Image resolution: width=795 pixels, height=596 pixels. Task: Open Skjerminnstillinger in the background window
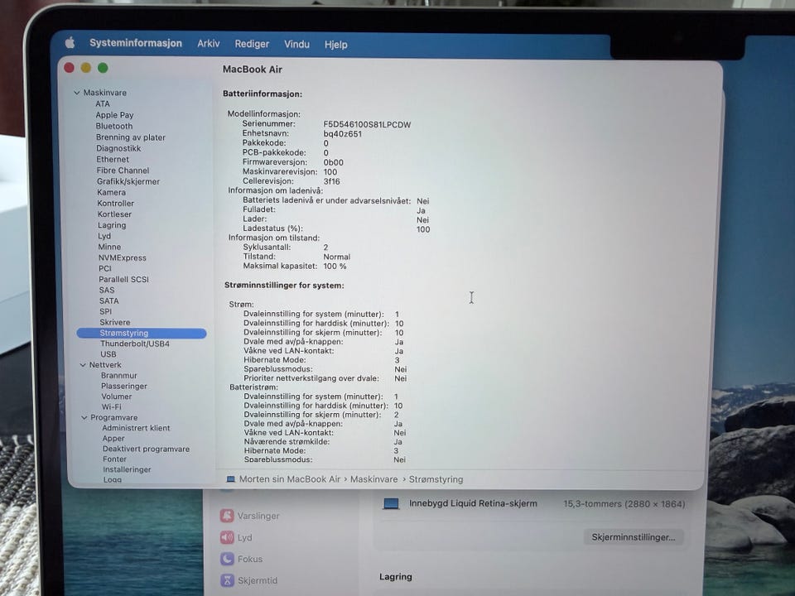[634, 537]
